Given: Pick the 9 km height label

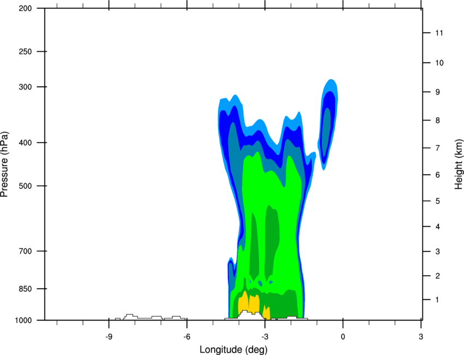Looking at the screenshot, I should pyautogui.click(x=438, y=92).
